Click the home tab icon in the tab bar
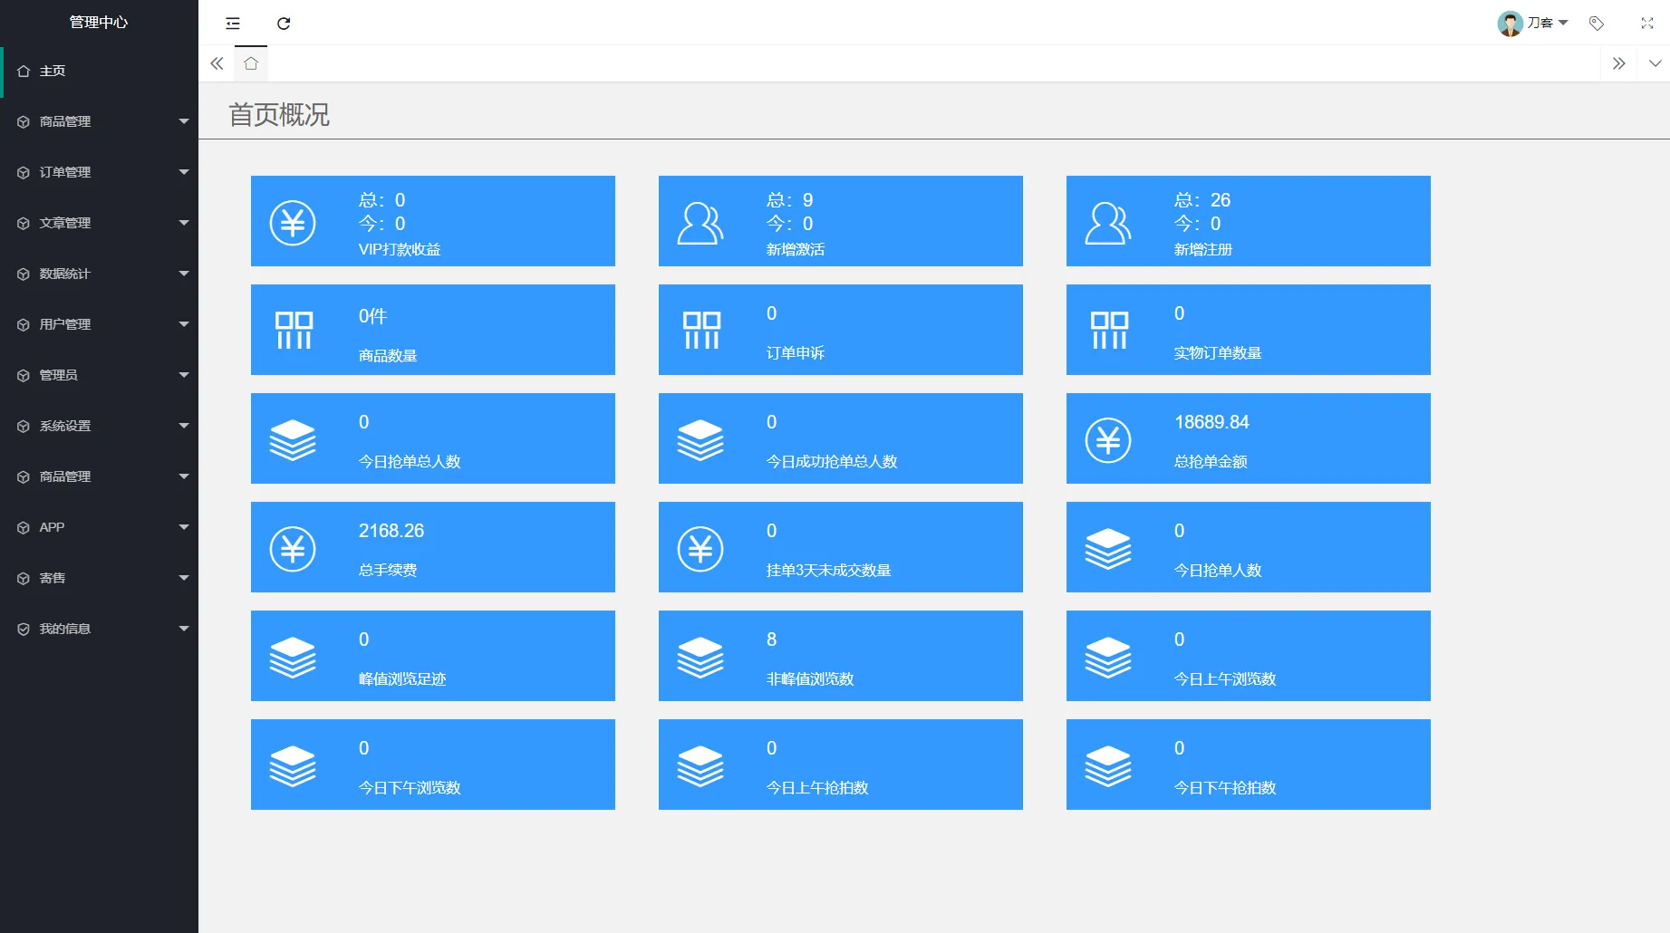The height and width of the screenshot is (933, 1670). click(251, 63)
